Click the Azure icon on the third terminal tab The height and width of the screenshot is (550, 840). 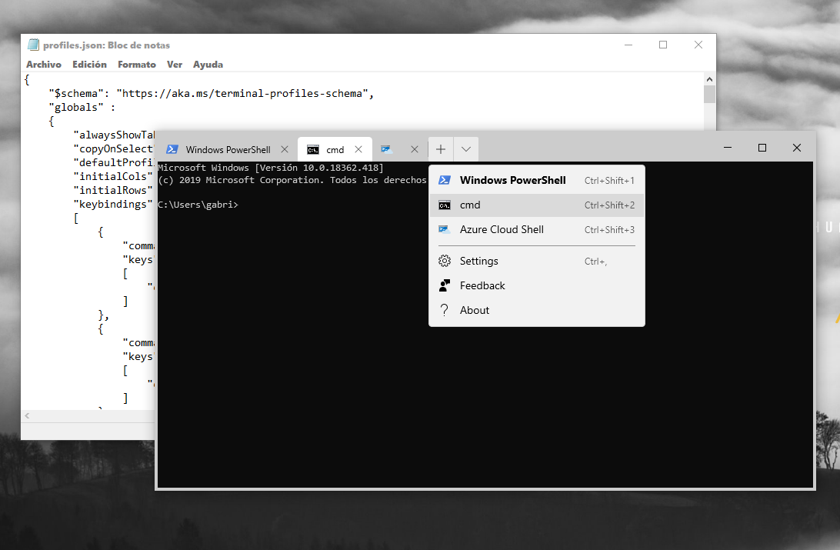click(x=386, y=149)
